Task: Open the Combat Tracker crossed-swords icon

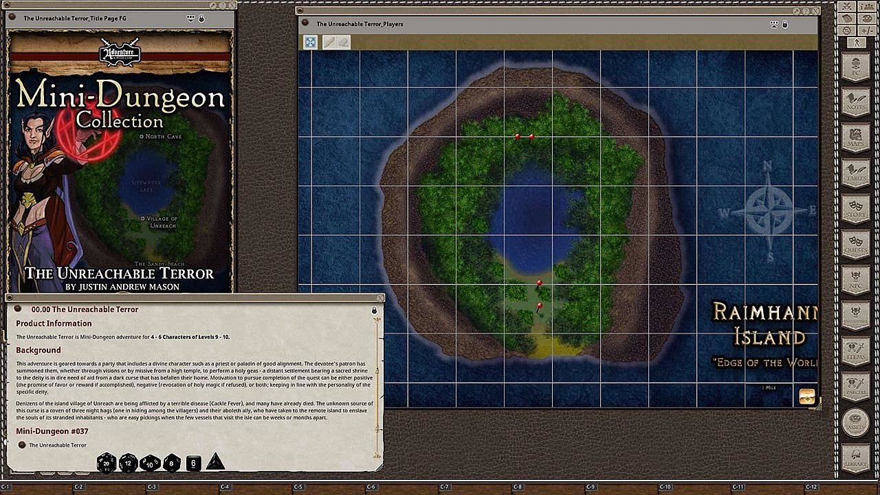Action: pos(846,6)
